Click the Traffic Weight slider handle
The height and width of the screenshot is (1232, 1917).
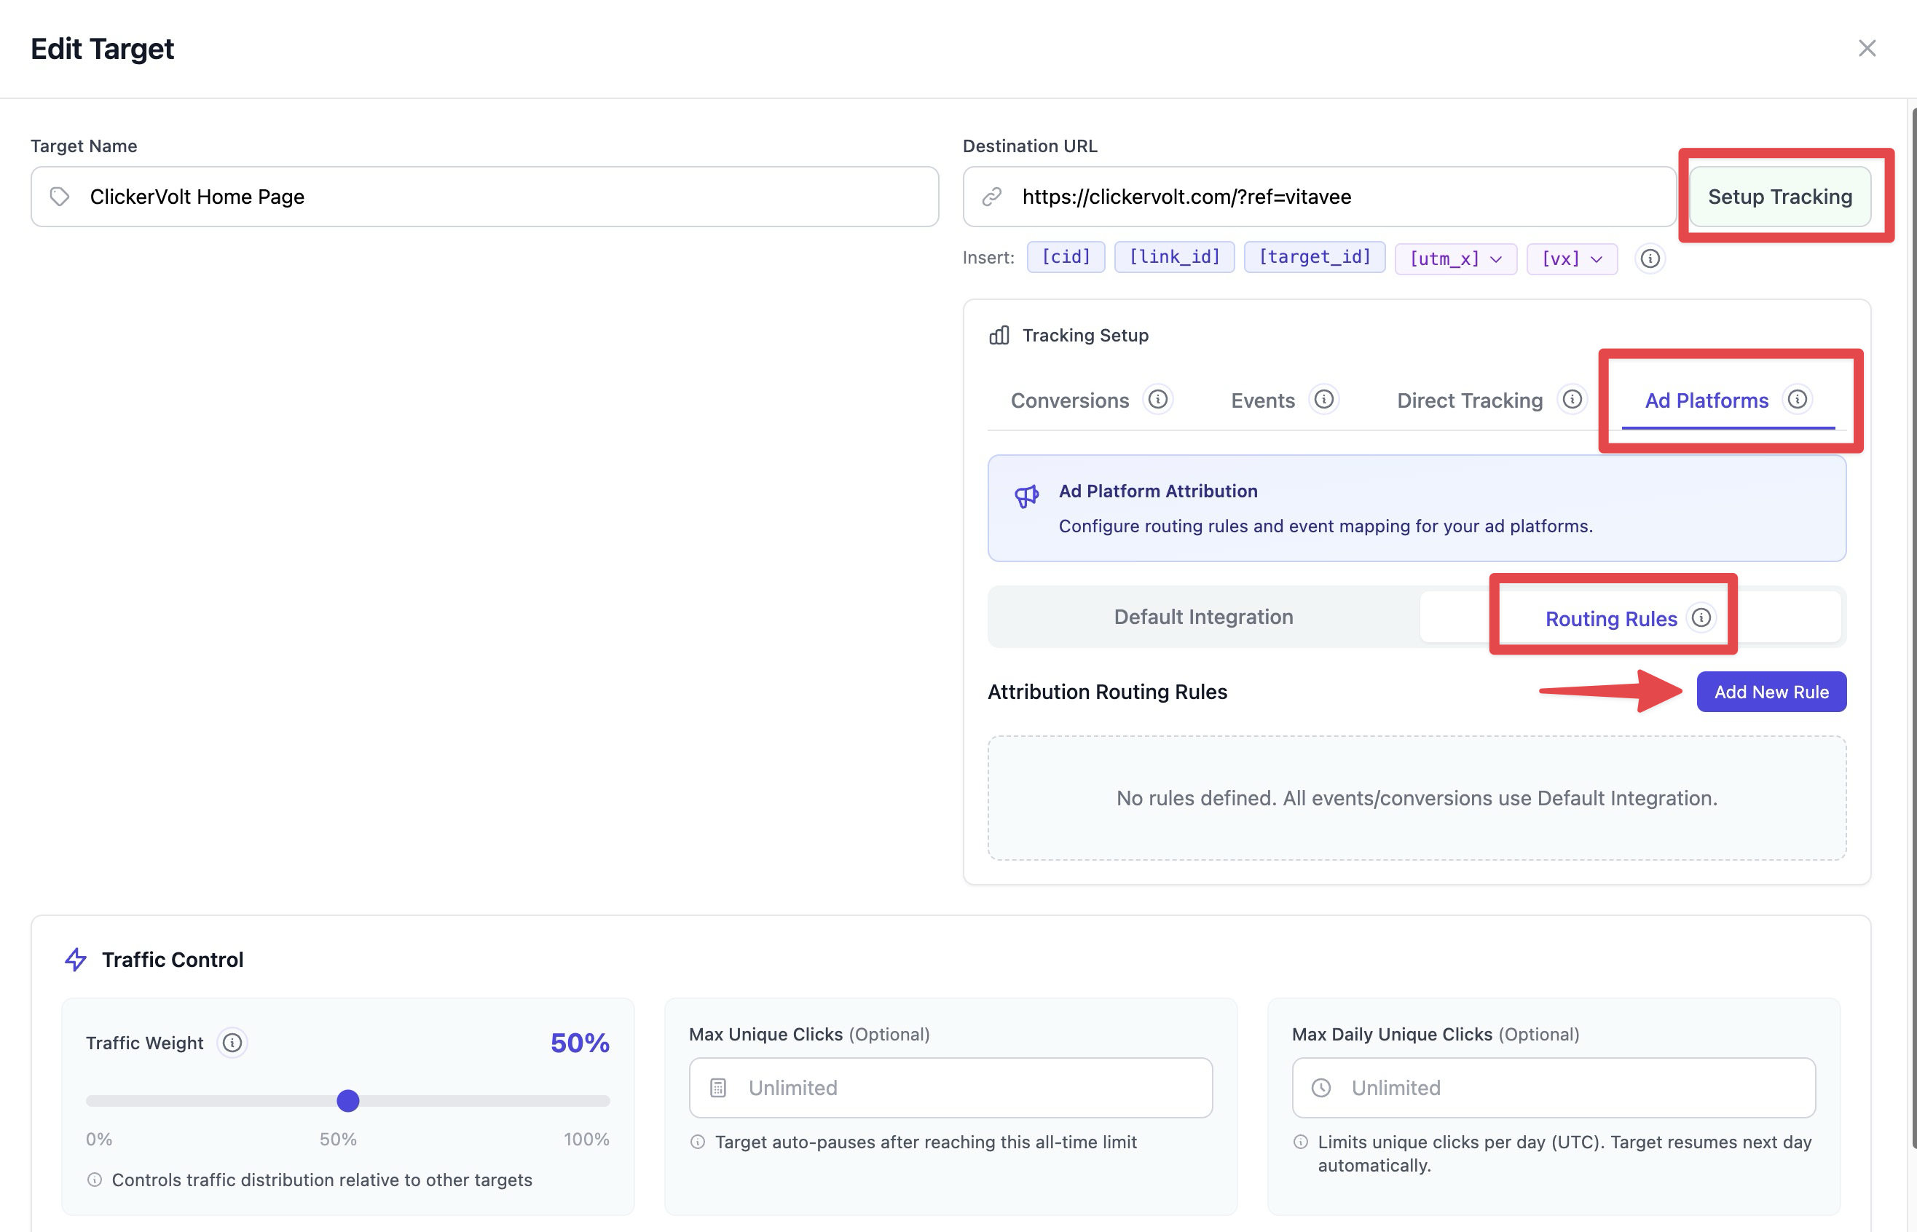pyautogui.click(x=348, y=1101)
